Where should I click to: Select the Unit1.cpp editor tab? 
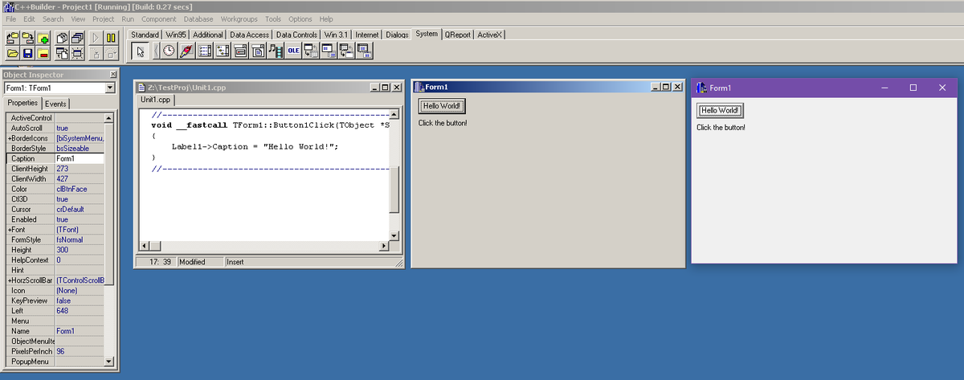156,100
